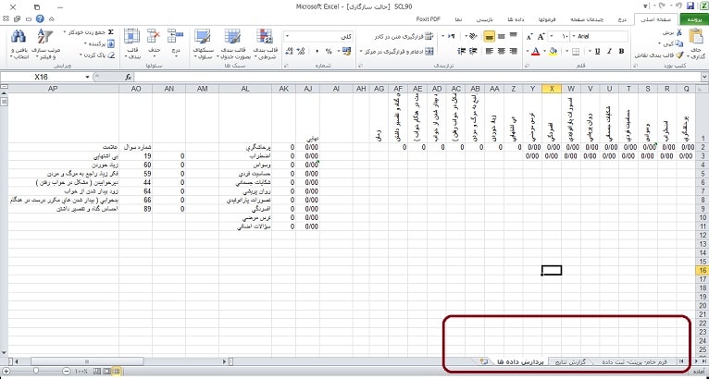The width and height of the screenshot is (709, 379).
Task: Click the Insert cells icon
Action: click(177, 38)
